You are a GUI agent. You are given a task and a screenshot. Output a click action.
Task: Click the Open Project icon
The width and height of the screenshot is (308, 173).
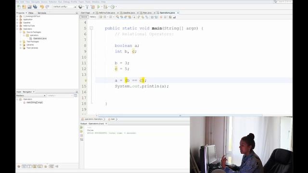pos(29,7)
